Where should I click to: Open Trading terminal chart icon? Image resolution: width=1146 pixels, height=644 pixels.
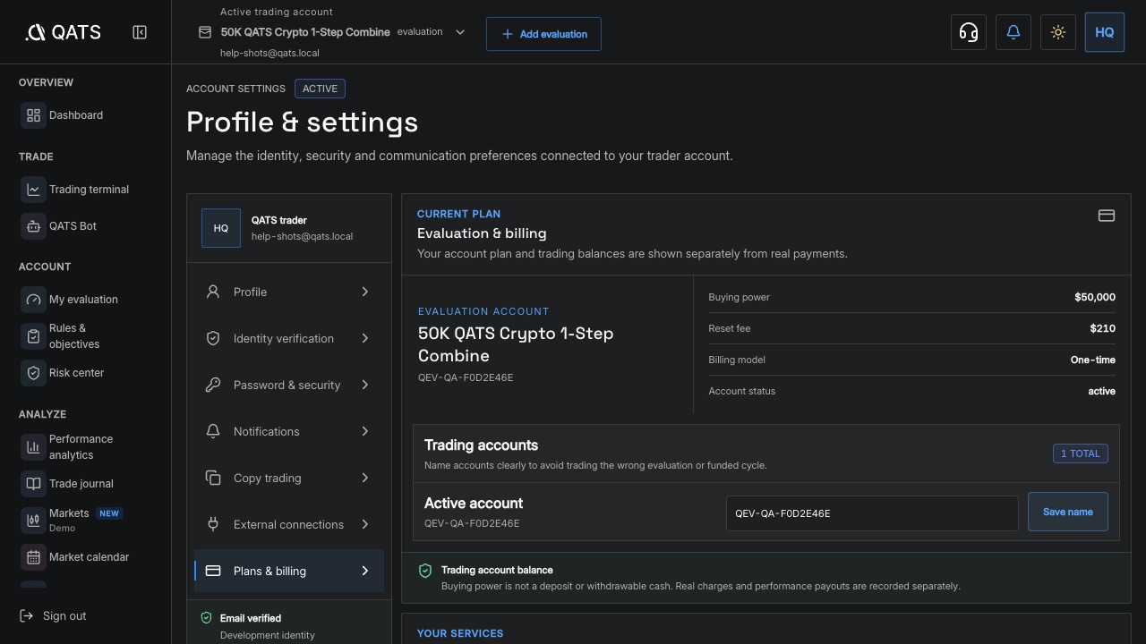pyautogui.click(x=33, y=190)
